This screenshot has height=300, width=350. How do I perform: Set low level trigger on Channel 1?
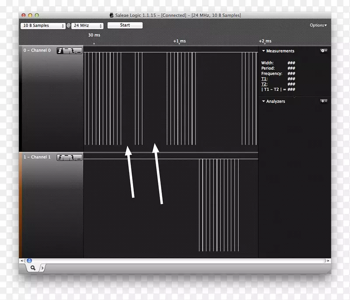[x=79, y=158]
